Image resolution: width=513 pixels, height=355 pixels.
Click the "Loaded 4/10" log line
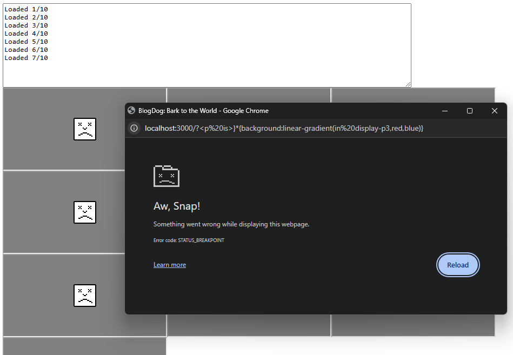click(x=26, y=34)
